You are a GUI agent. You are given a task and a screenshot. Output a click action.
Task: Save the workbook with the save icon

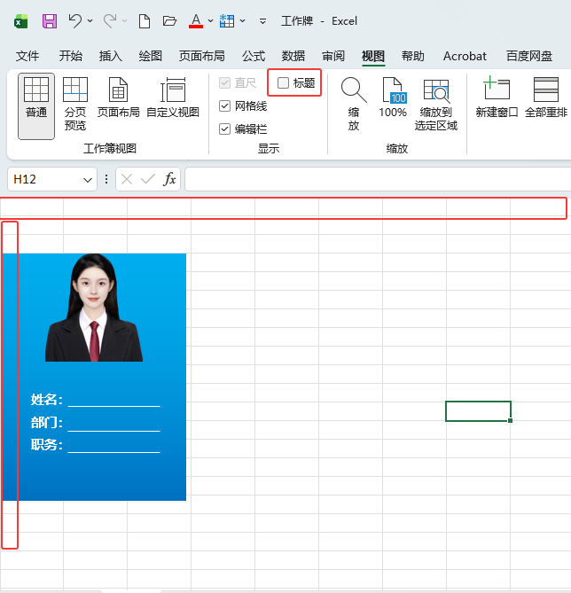point(50,21)
